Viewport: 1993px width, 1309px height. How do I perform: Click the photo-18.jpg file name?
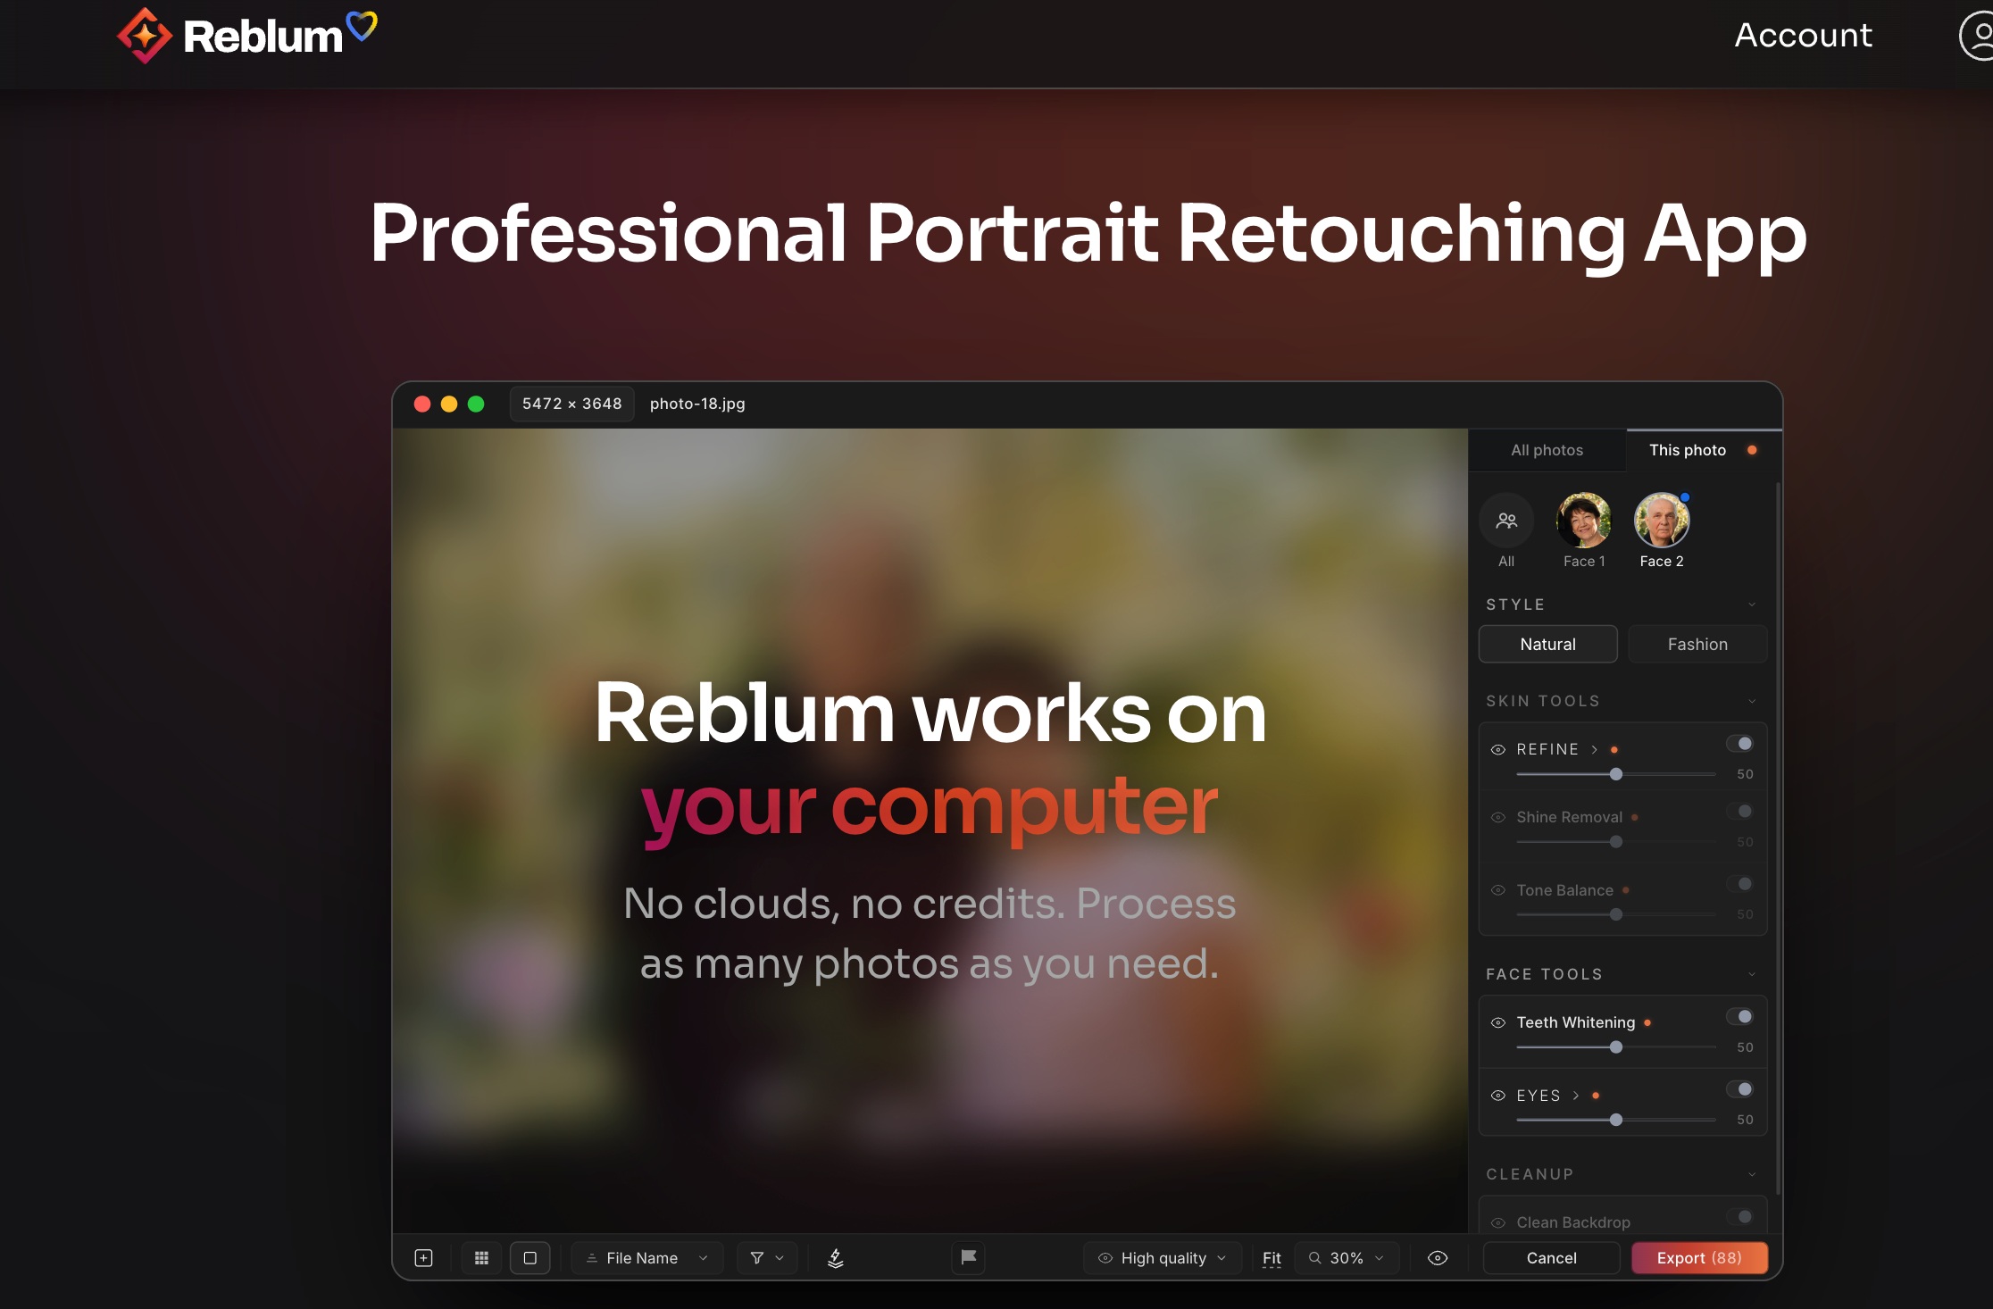[x=697, y=404]
